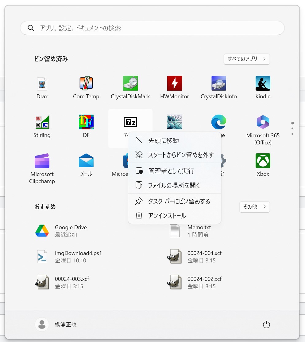
Task: Open Microsoft 365 (Office)
Action: (x=263, y=130)
